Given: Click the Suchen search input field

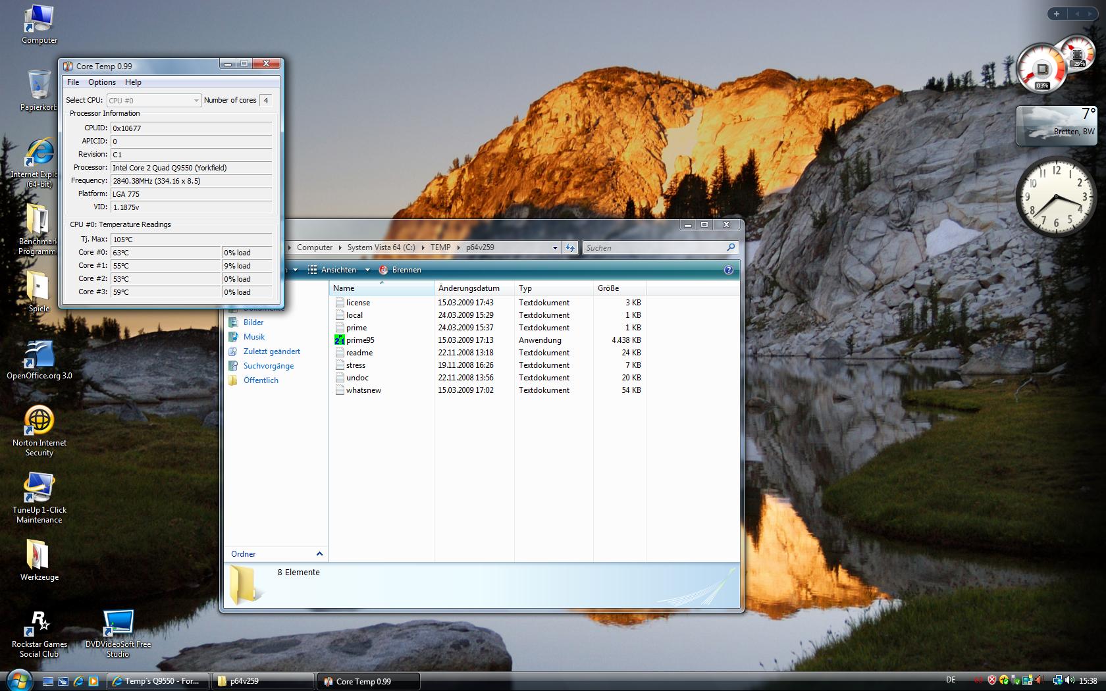Looking at the screenshot, I should [654, 247].
